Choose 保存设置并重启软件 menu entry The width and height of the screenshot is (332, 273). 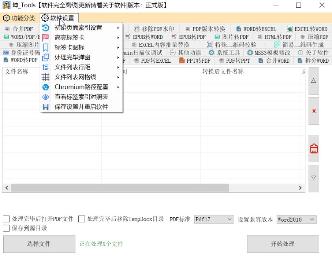point(82,107)
